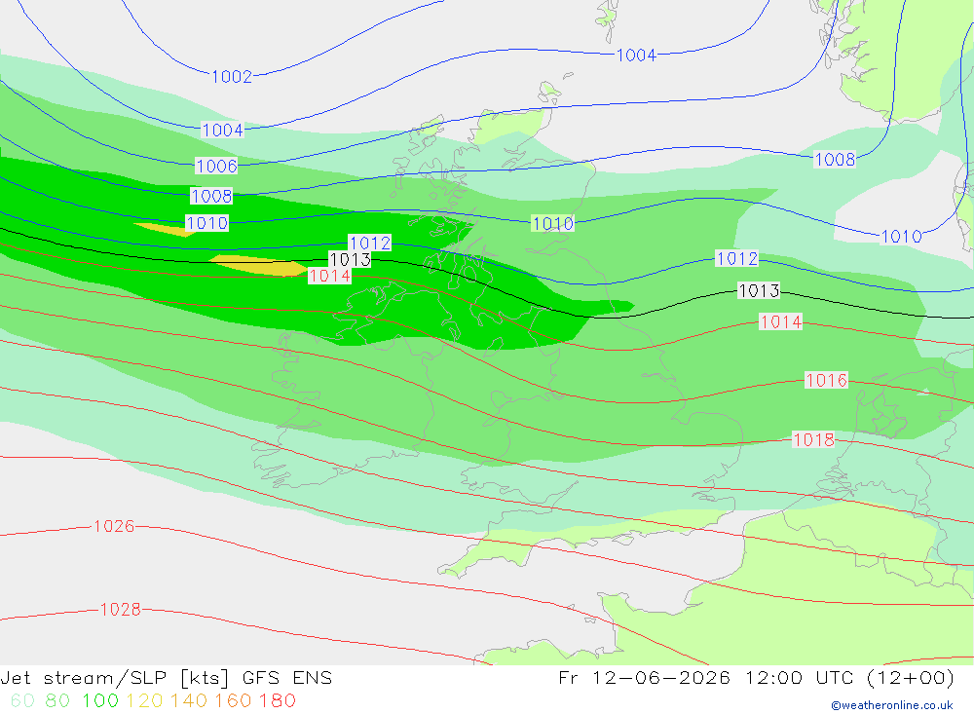Click the 60 kts legend value
Viewport: 974px width, 714px height.
23,700
